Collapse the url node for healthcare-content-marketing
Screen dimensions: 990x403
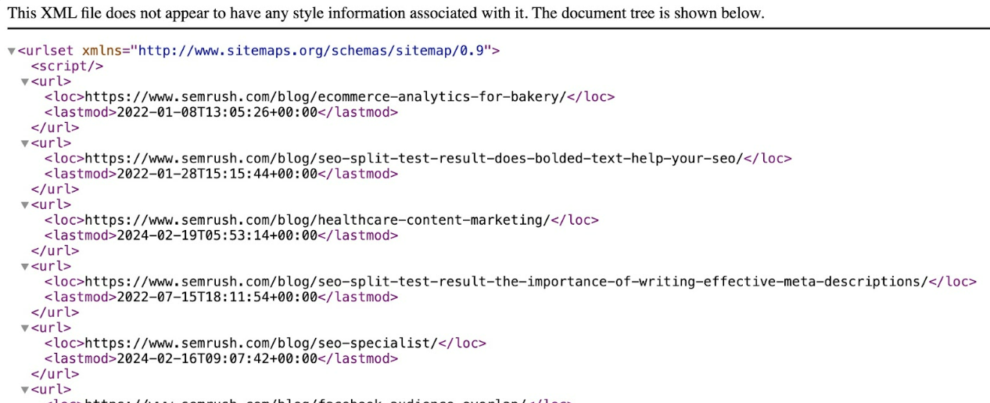point(25,205)
